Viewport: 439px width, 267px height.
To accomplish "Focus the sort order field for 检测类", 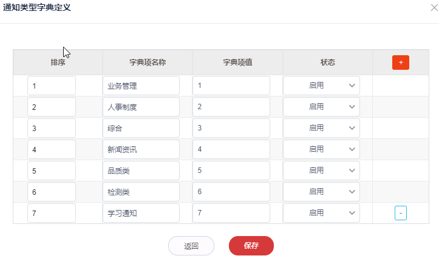I will click(52, 192).
